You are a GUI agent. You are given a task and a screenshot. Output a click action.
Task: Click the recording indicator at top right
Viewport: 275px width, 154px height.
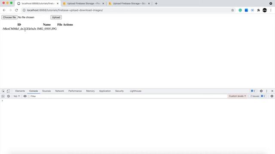(271, 3)
